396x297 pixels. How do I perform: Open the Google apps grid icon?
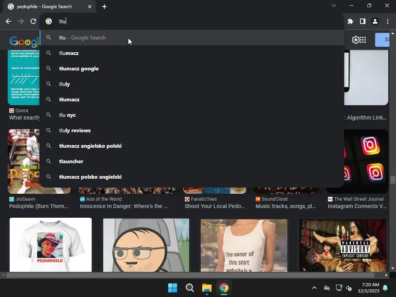click(x=363, y=40)
